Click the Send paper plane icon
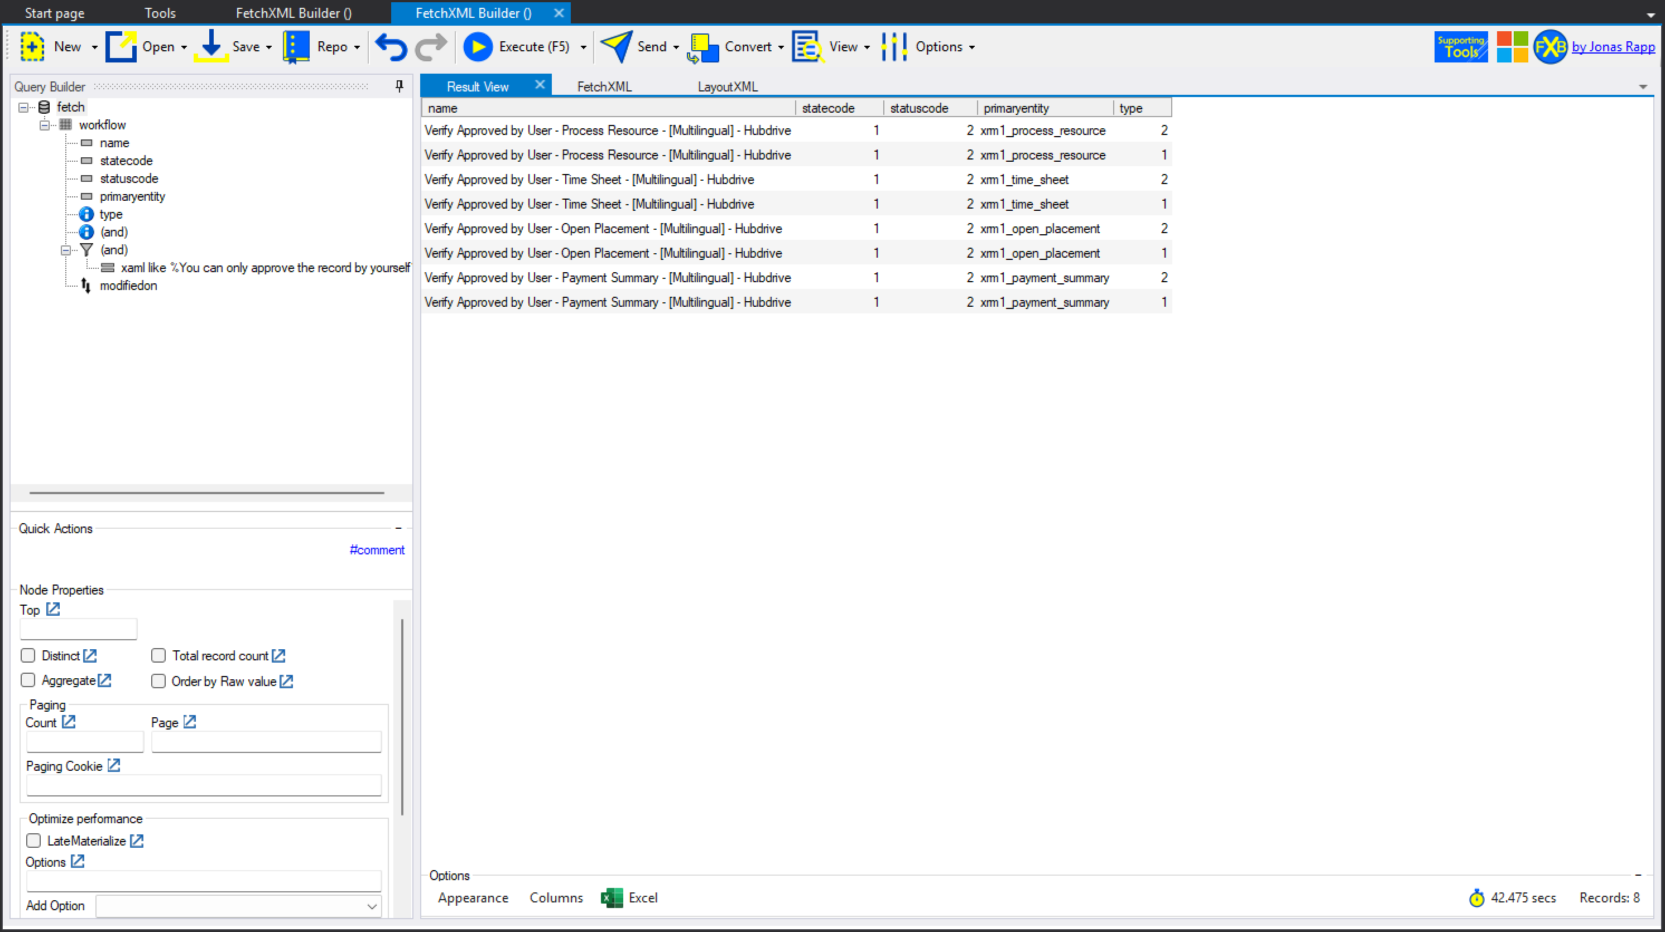The image size is (1665, 932). tap(616, 46)
